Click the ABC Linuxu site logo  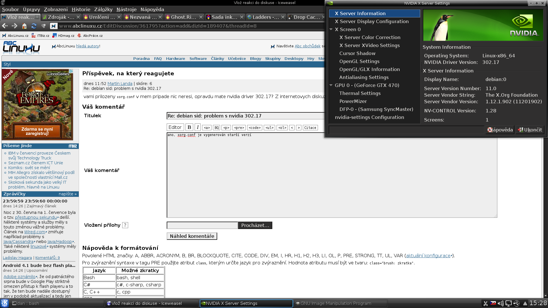tap(21, 48)
